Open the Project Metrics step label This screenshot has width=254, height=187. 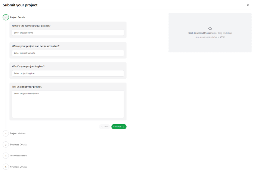pyautogui.click(x=18, y=134)
